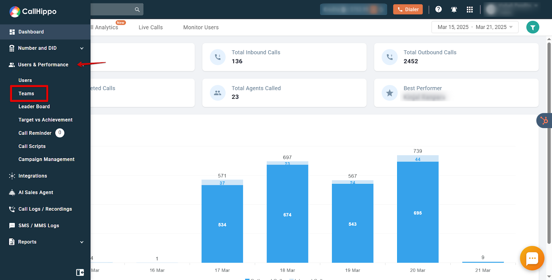Click the page vertical scrollbar

coord(549,143)
